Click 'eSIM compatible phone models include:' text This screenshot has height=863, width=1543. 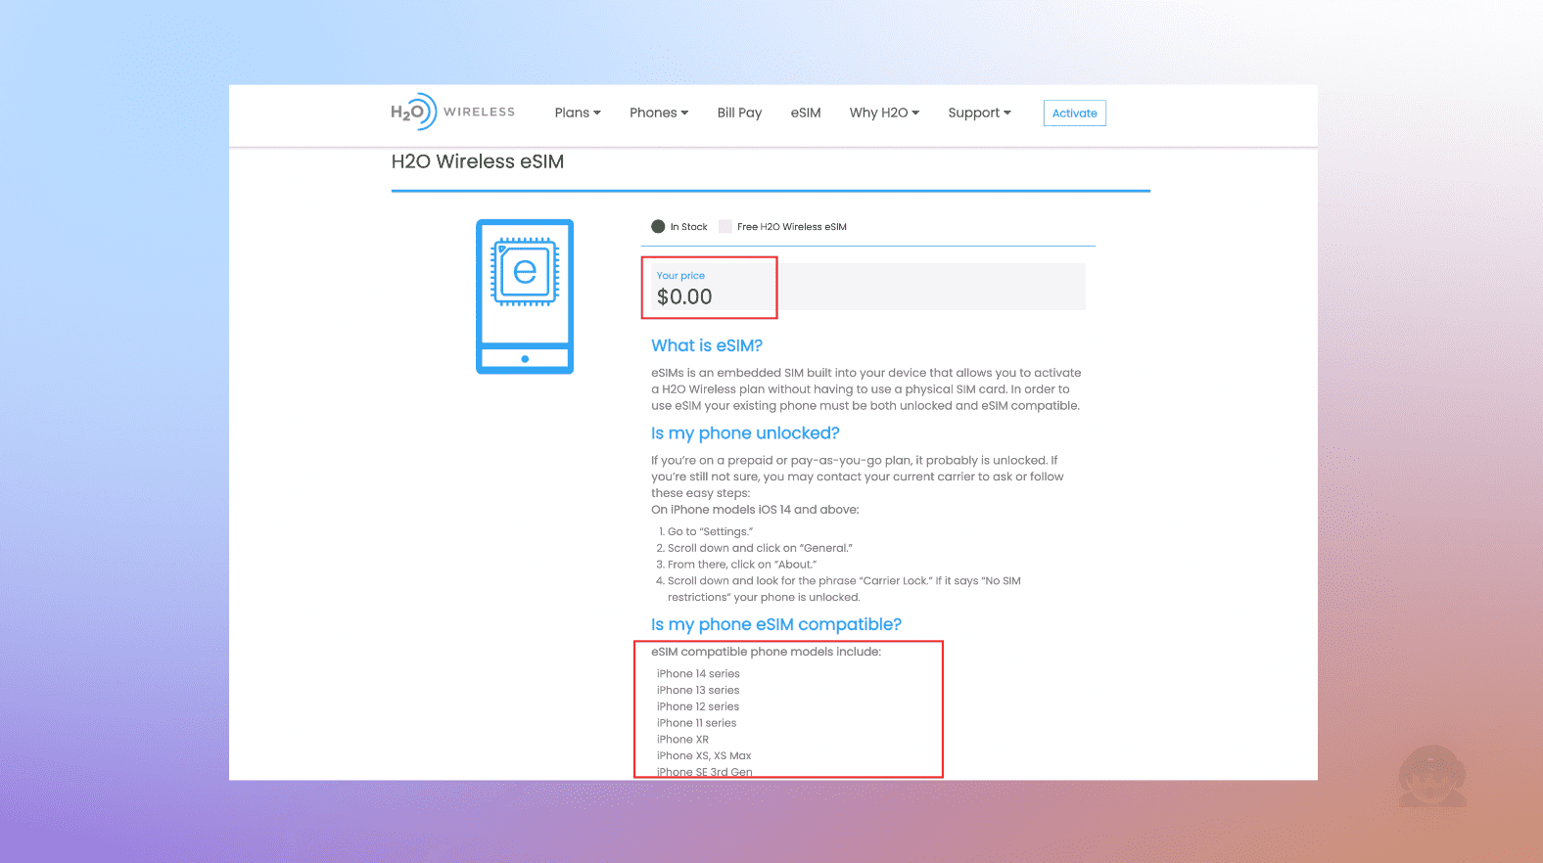click(766, 652)
